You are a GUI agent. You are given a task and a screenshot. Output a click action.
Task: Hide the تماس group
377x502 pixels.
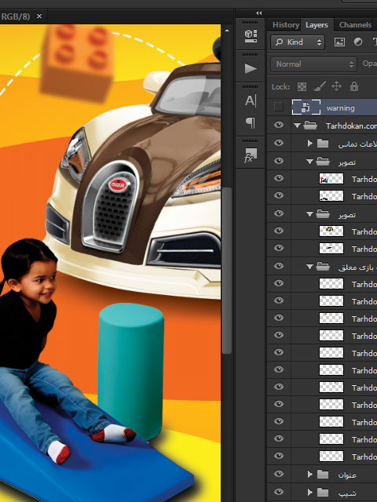click(x=279, y=143)
